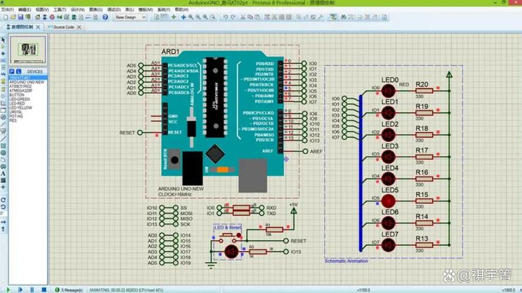522x293 pixels.
Task: Click the Home page toolbar icon
Action: pos(37,17)
